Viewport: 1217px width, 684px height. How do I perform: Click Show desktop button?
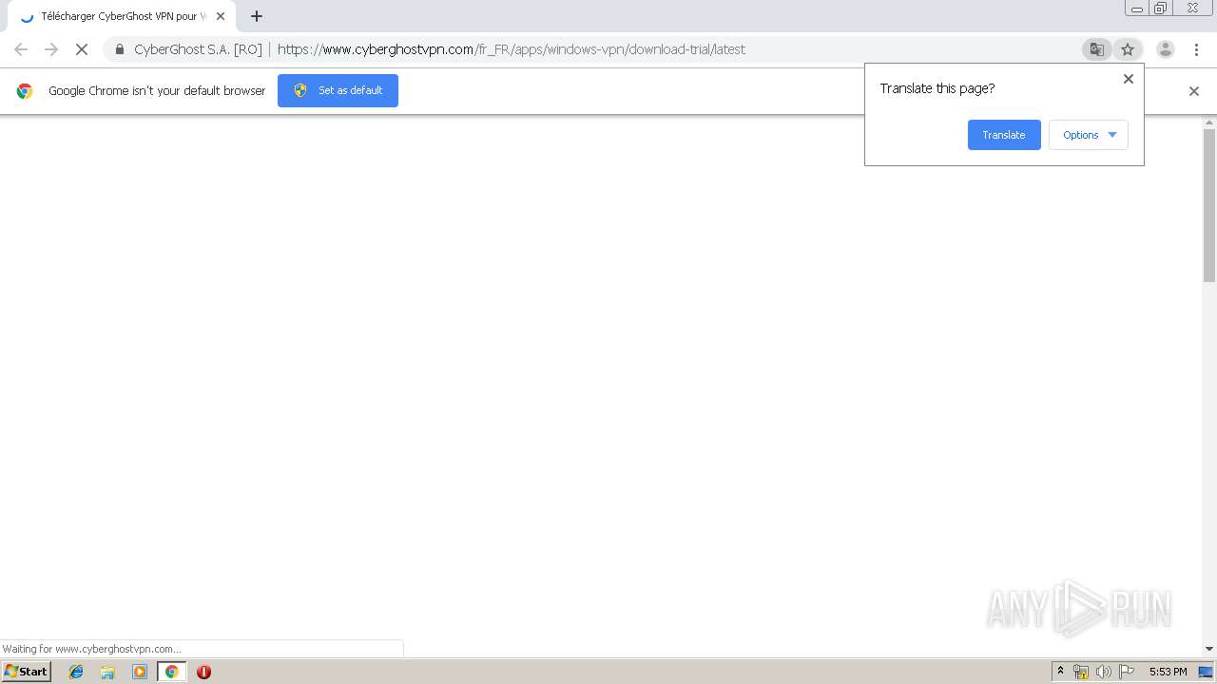pos(1206,672)
